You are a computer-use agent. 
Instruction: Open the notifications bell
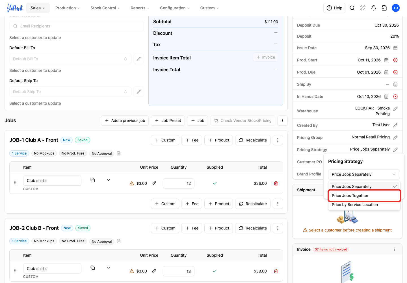tap(374, 8)
